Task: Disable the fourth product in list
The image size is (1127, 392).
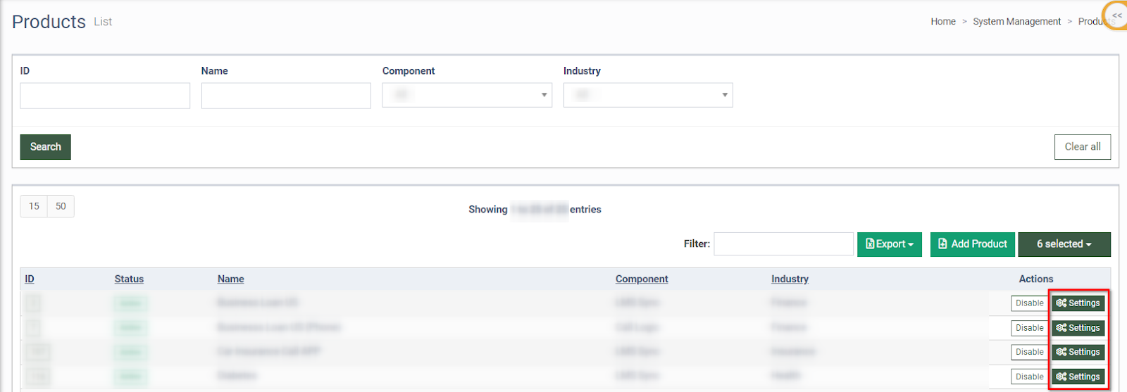Action: click(1029, 377)
